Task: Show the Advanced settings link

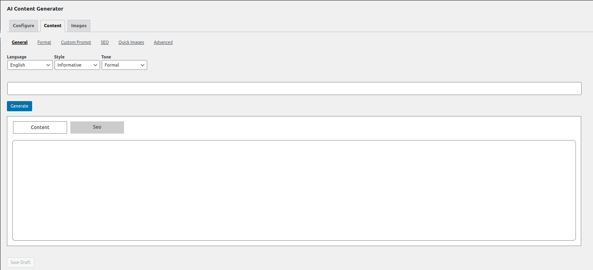Action: click(x=163, y=42)
